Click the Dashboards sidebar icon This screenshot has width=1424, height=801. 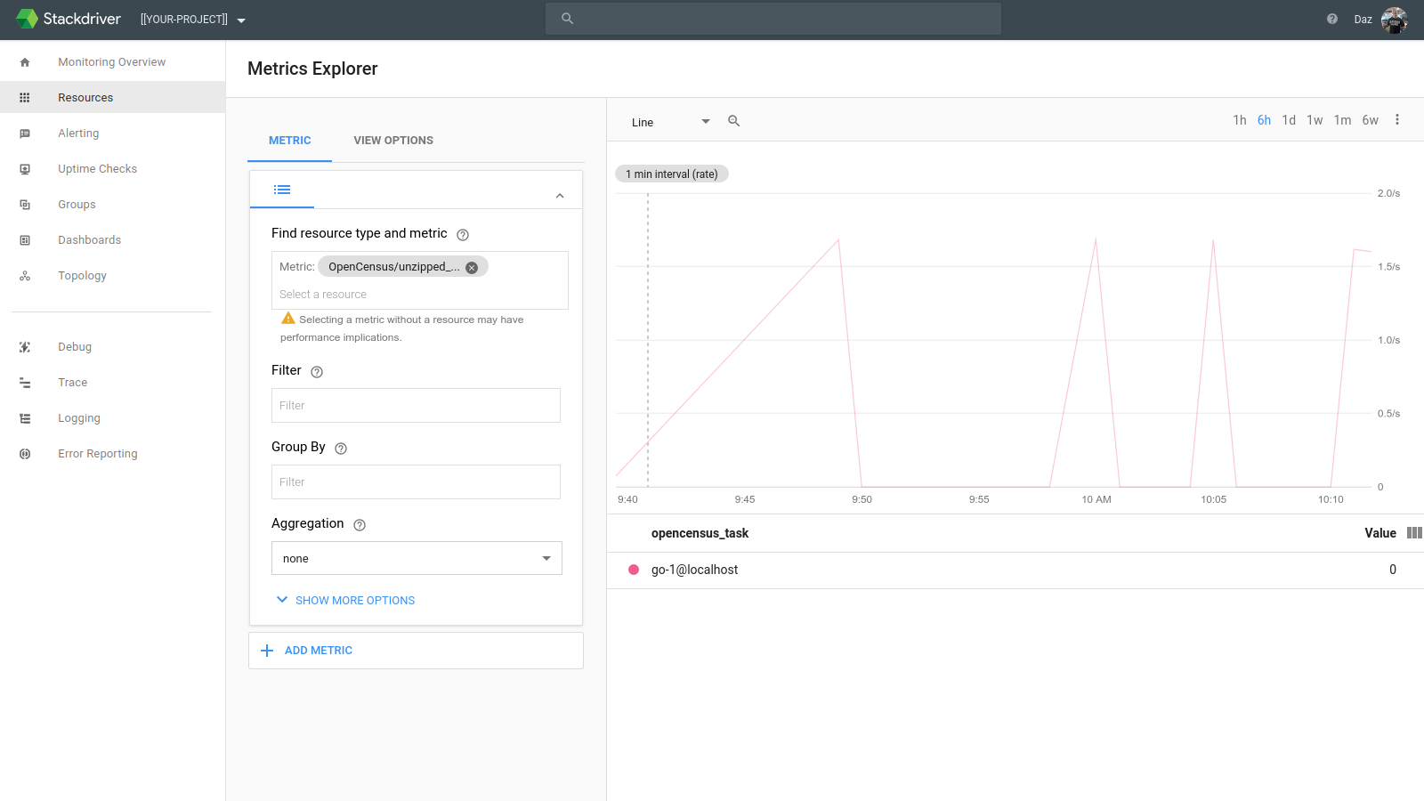[25, 240]
